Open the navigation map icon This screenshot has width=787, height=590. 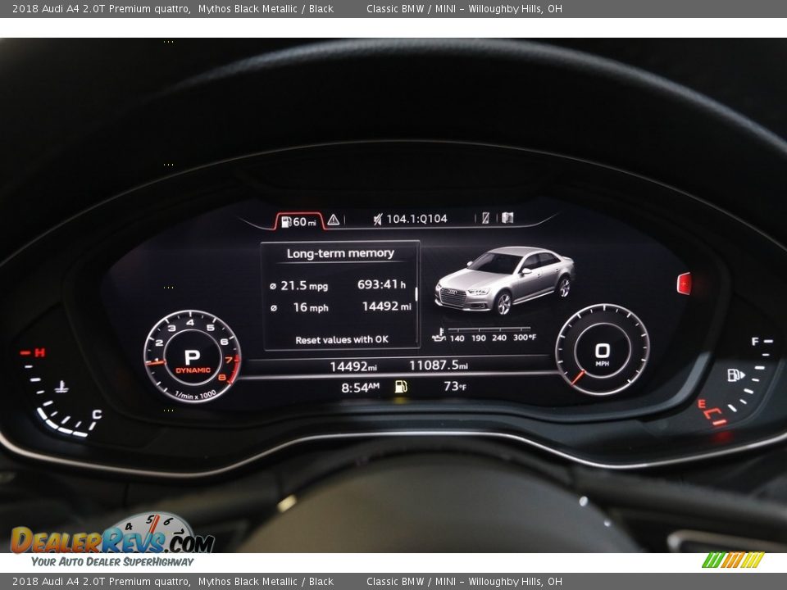(507, 218)
